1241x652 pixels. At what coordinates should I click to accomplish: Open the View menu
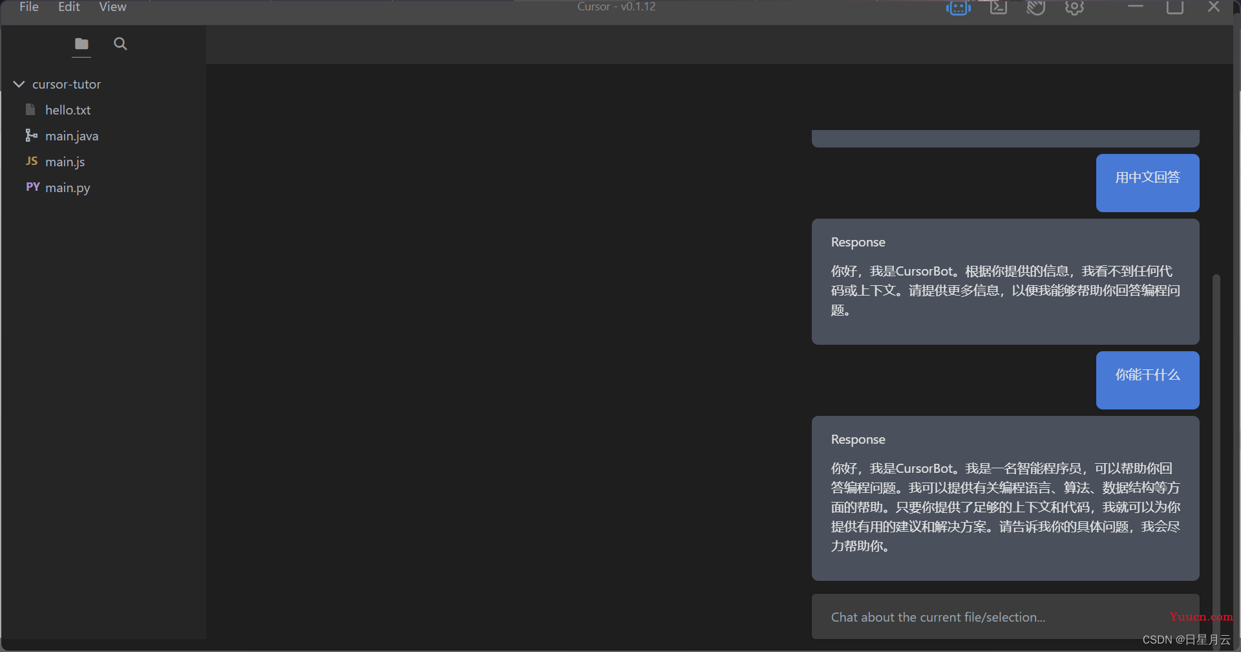pos(112,6)
